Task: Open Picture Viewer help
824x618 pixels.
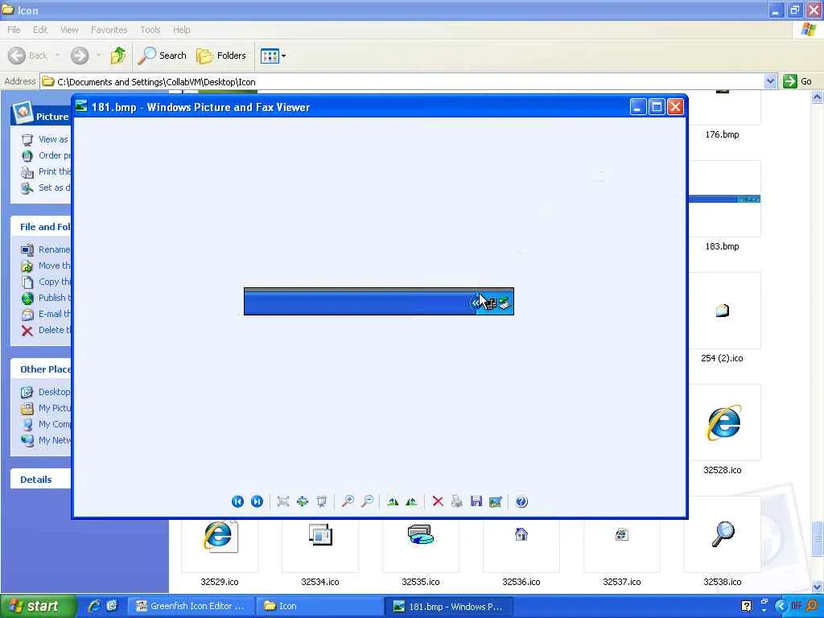Action: click(x=521, y=501)
